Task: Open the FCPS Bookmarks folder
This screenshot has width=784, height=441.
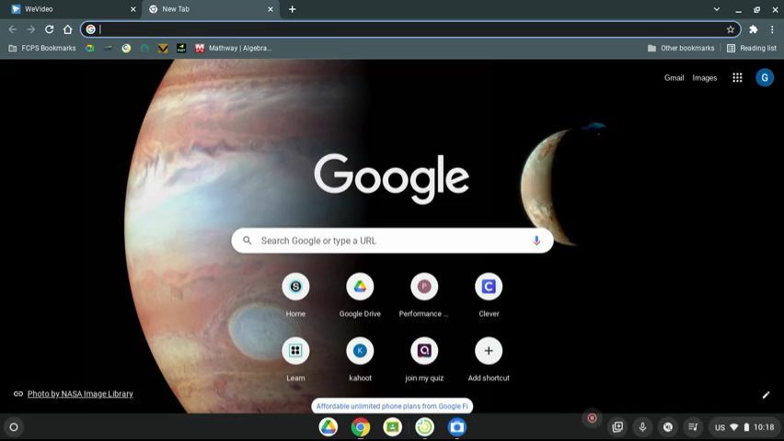Action: pyautogui.click(x=42, y=48)
